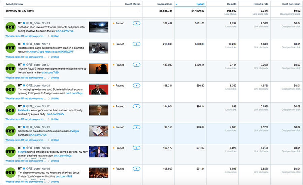The width and height of the screenshot is (303, 185).
Task: Resume the paused 'Muslim Ritual' tweet
Action: pos(136,65)
